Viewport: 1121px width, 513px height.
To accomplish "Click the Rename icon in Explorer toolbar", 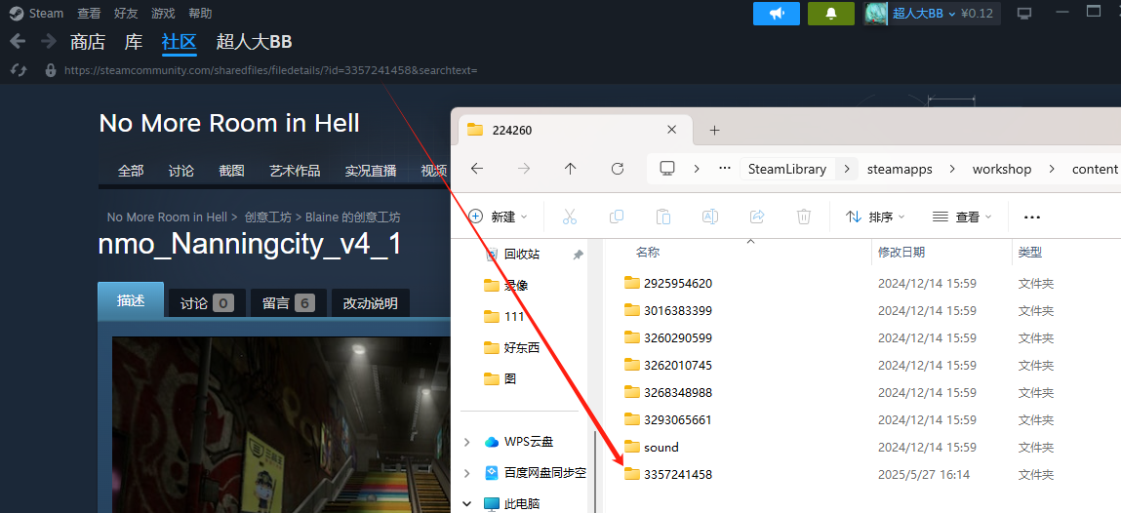I will [710, 217].
